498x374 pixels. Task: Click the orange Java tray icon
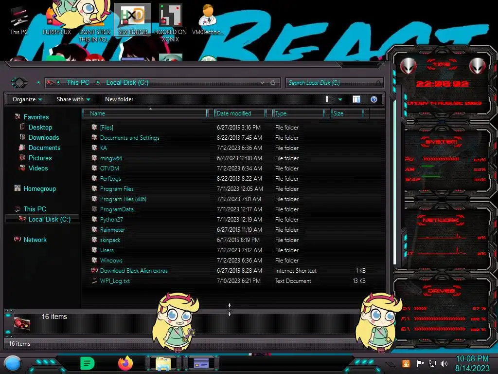406,363
